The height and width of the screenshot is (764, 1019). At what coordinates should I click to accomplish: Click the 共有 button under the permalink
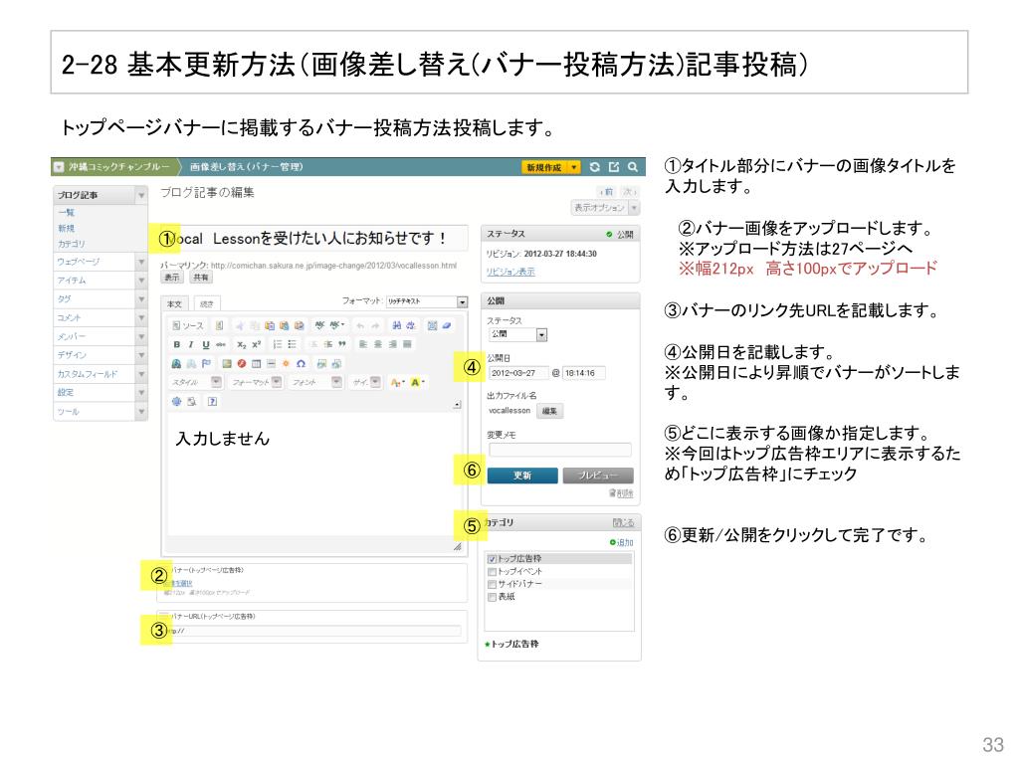point(201,278)
